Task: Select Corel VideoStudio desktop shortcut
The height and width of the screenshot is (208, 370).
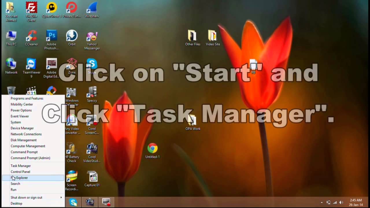Action: (92, 153)
